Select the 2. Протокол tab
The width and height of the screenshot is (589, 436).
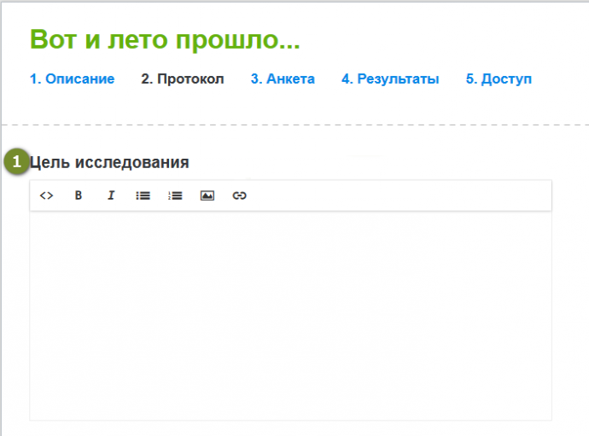coord(183,78)
